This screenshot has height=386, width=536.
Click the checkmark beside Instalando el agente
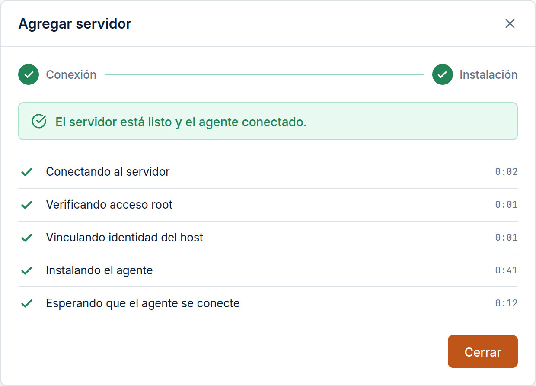tap(27, 270)
